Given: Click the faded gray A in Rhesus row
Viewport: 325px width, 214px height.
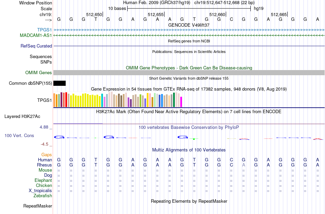Looking at the screenshot, I should (x=244, y=165).
